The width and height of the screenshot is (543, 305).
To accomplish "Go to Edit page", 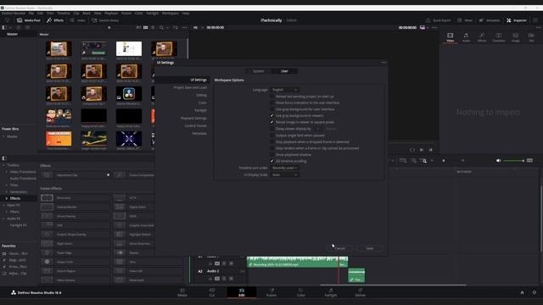I will [x=241, y=292].
